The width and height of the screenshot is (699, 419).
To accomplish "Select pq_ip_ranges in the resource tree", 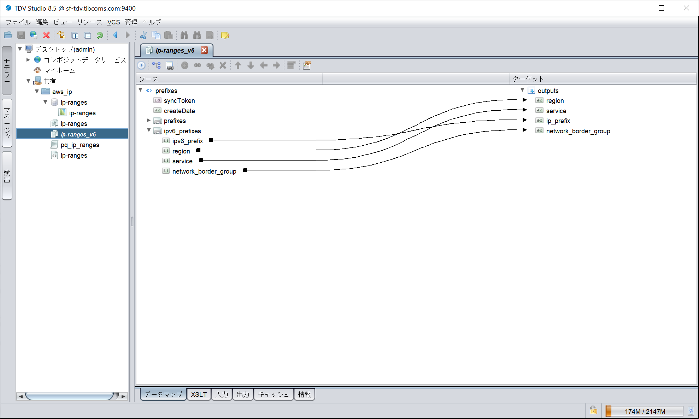I will click(80, 145).
